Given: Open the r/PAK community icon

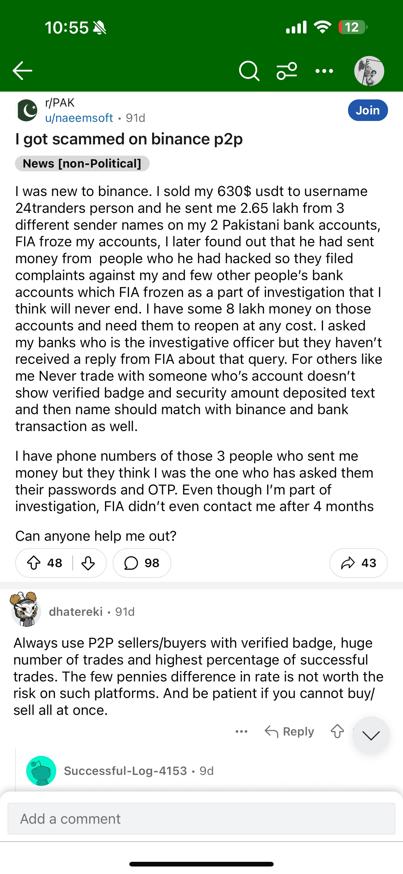Looking at the screenshot, I should [27, 110].
